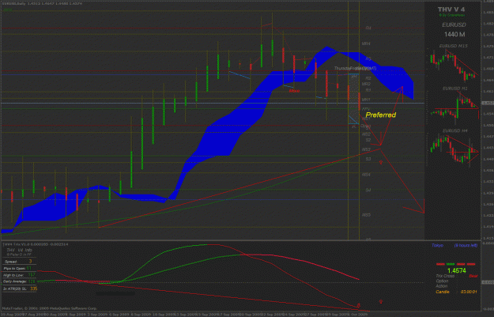Image resolution: width=494 pixels, height=317 pixels.
Task: Click the EURUSD M15 mini chart title
Action: pos(454,46)
